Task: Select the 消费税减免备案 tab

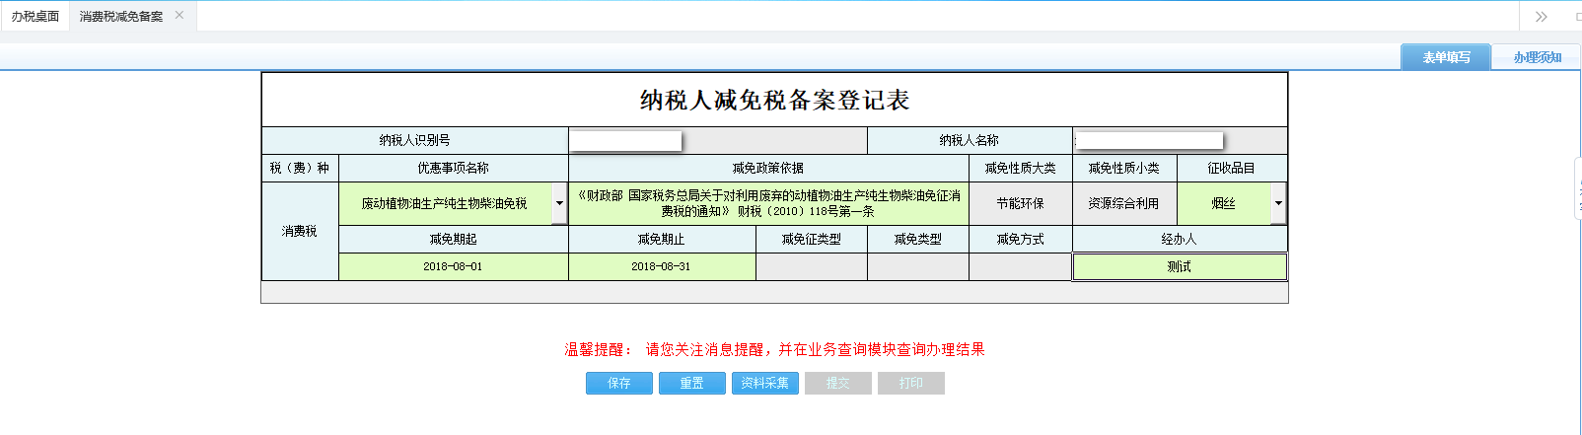Action: pos(121,17)
